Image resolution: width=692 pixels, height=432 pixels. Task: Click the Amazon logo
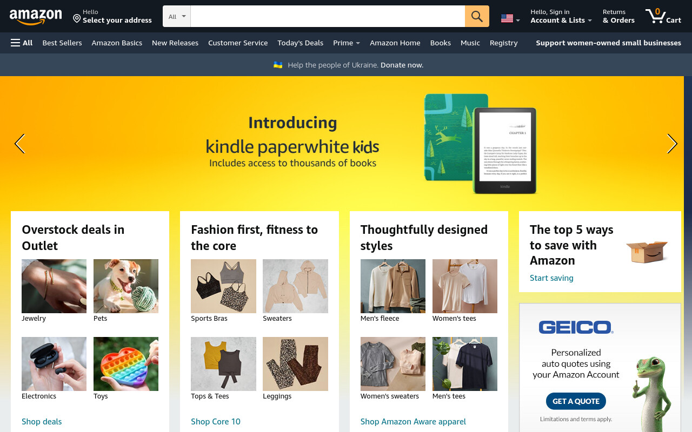[36, 17]
